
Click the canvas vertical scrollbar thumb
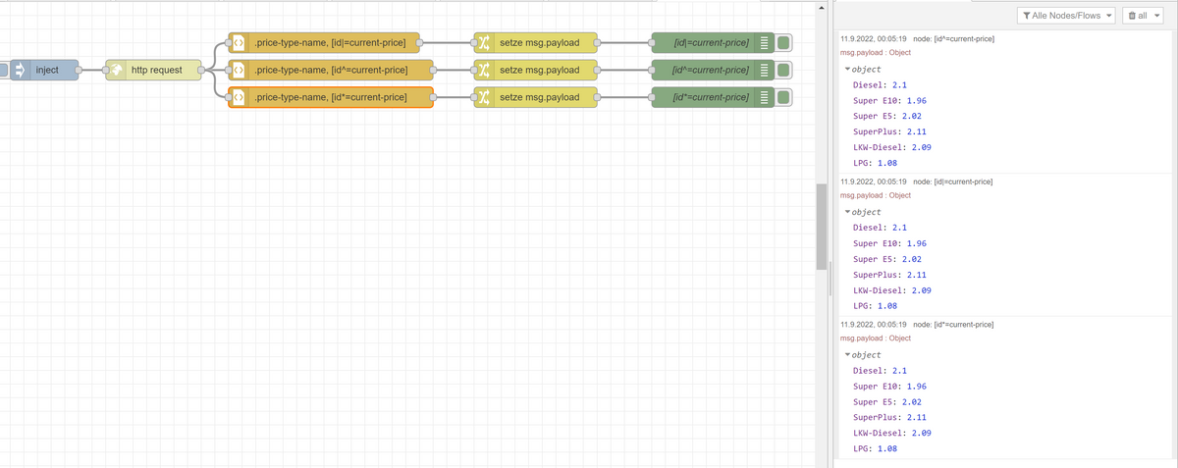click(x=822, y=226)
